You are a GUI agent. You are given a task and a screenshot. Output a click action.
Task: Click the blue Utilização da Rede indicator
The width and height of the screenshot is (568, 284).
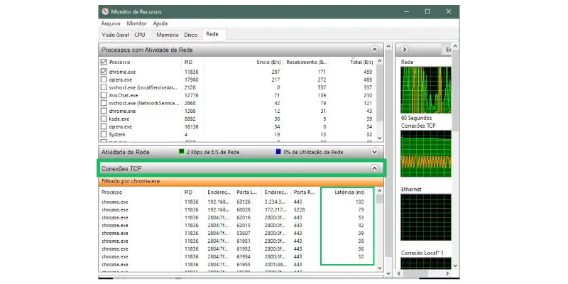(278, 151)
